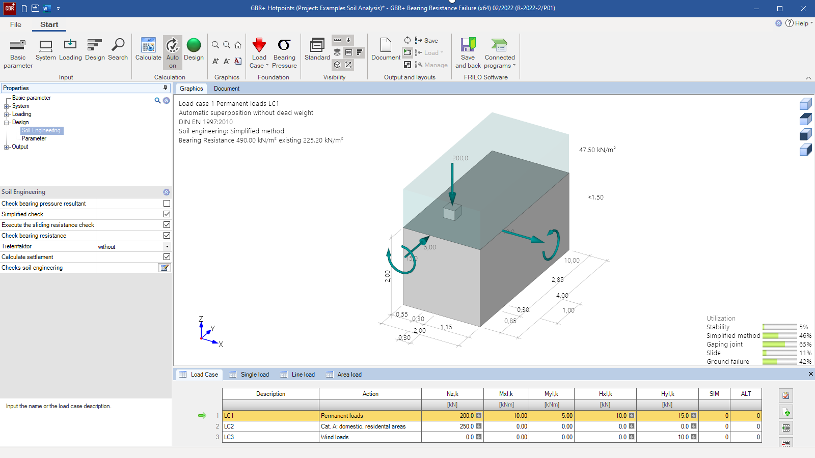The width and height of the screenshot is (815, 458).
Task: Click the Simplified method utilization bar
Action: coord(779,336)
